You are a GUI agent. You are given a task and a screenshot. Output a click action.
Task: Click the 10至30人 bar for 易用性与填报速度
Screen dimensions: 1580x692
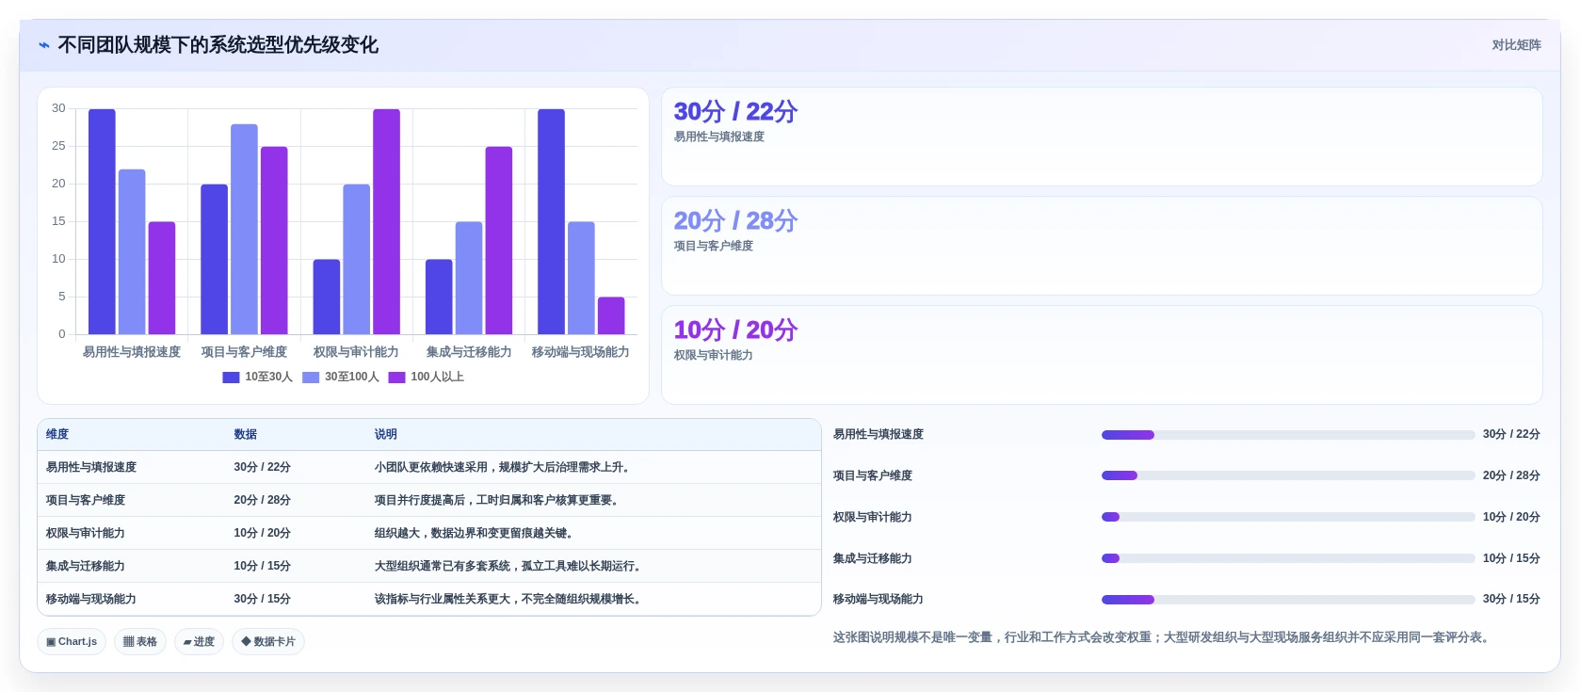[x=102, y=222]
